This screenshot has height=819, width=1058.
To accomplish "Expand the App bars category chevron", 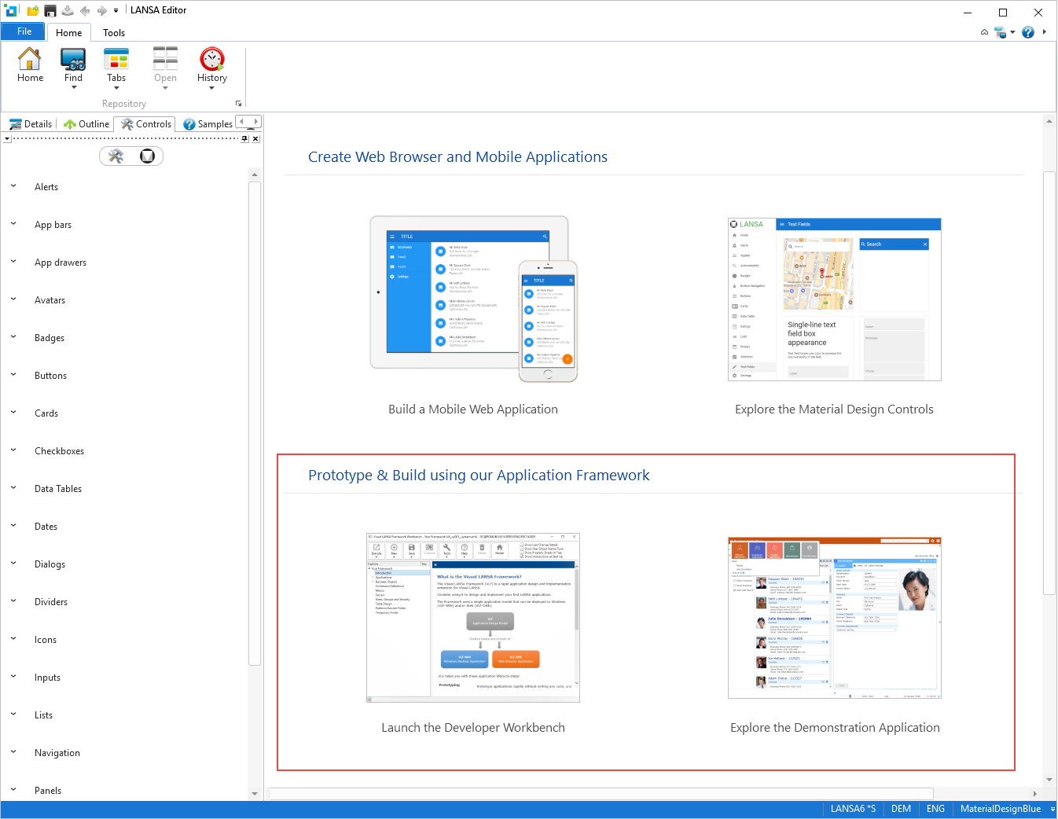I will [13, 224].
